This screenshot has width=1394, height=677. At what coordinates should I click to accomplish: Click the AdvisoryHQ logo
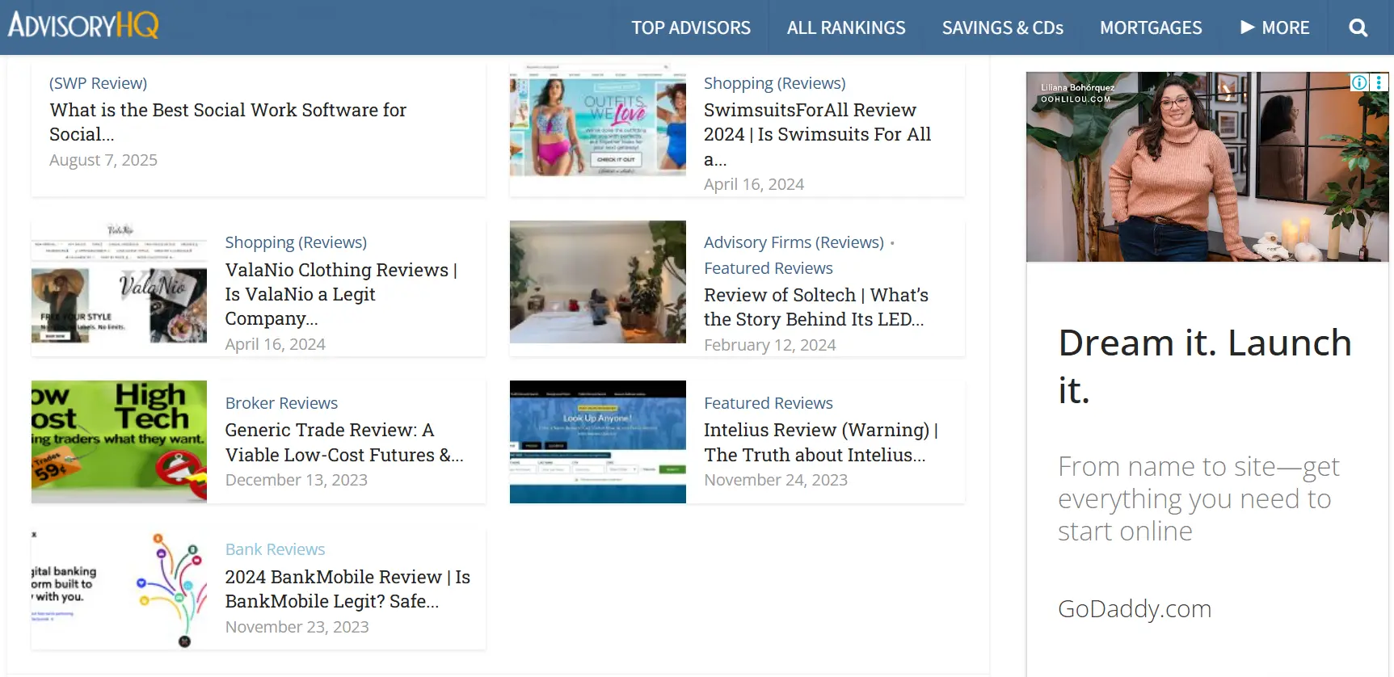coord(83,25)
